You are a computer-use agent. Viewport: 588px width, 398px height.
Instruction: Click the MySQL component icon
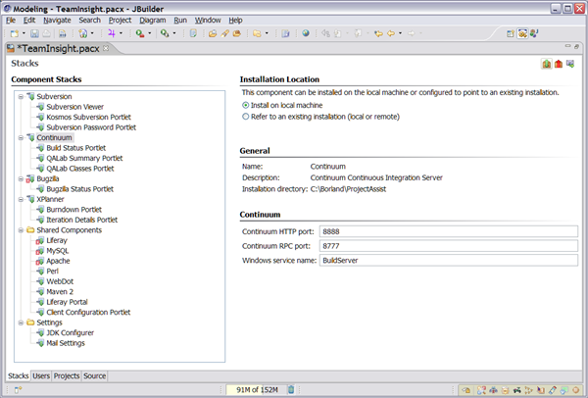click(x=39, y=251)
